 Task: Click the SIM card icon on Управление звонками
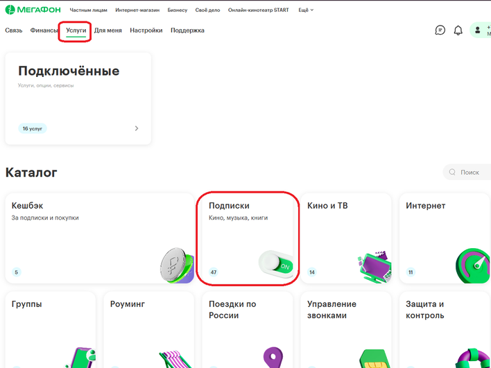(x=374, y=358)
